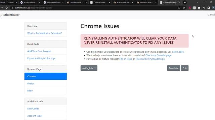Open Lost Codes in the sidebar
This screenshot has height=120, width=215.
[33, 109]
